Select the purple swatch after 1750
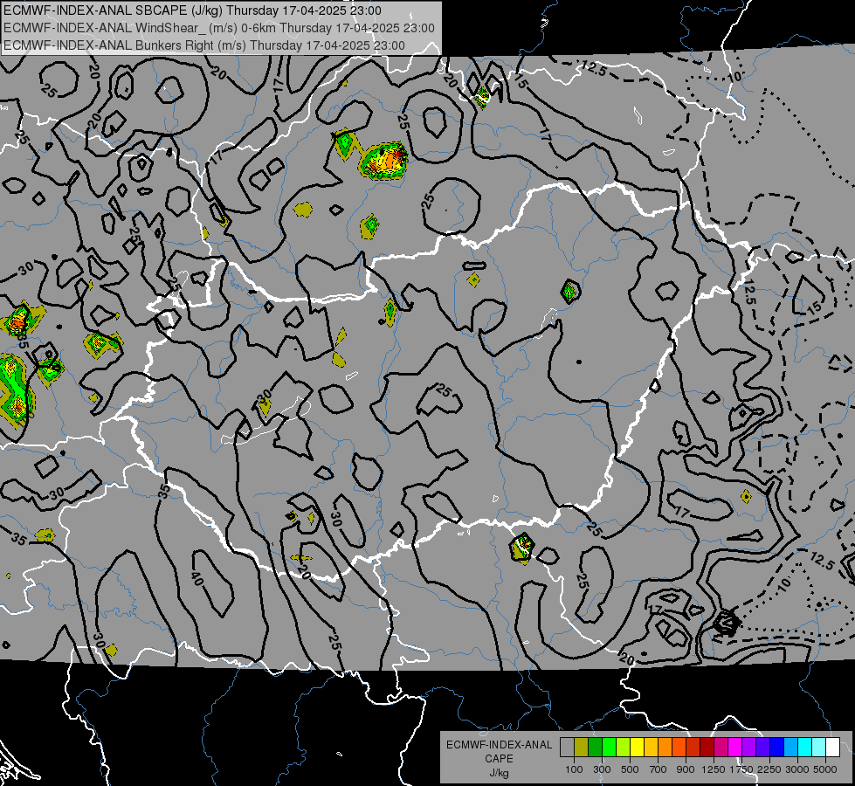855x786 pixels. point(748,748)
